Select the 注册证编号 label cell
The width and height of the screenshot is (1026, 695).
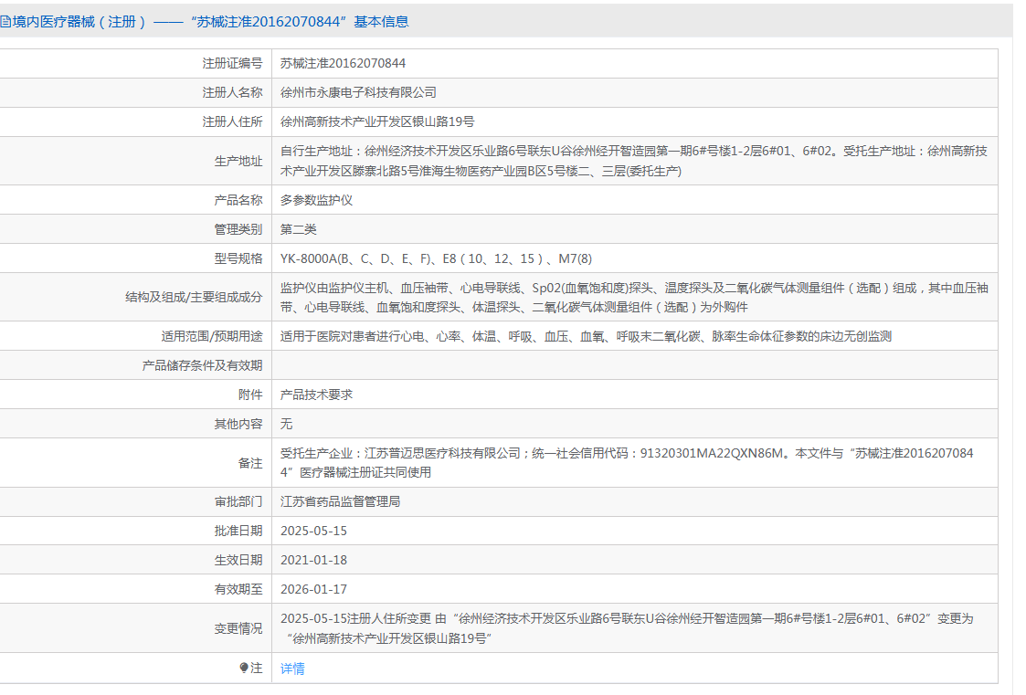point(135,63)
